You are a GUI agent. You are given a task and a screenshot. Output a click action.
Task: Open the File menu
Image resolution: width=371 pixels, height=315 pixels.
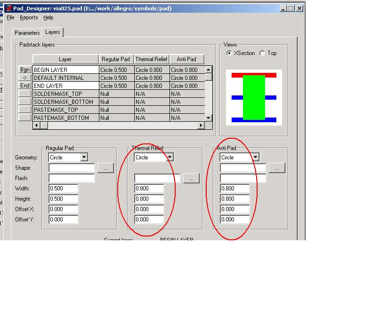10,17
